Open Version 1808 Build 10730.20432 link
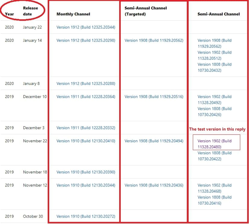Viewport: 249px width, 224px height. [x=215, y=68]
